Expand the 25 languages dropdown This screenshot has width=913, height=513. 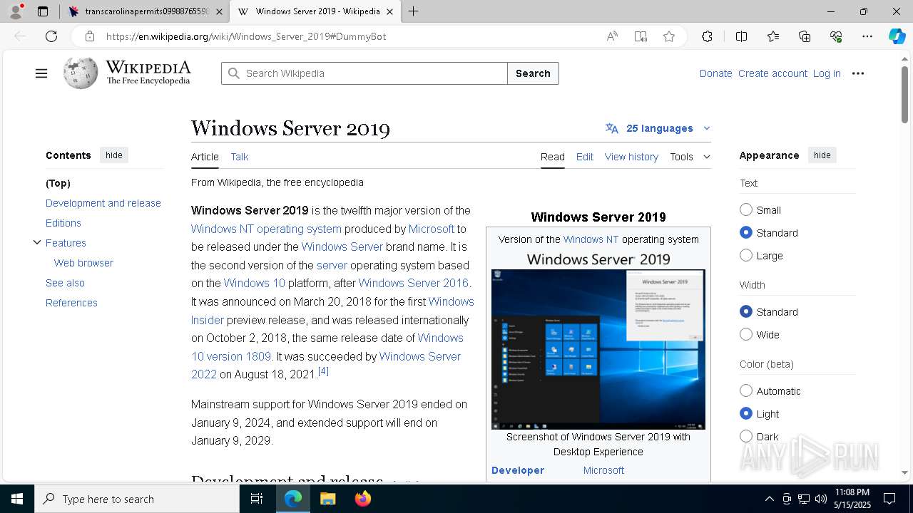pyautogui.click(x=658, y=128)
